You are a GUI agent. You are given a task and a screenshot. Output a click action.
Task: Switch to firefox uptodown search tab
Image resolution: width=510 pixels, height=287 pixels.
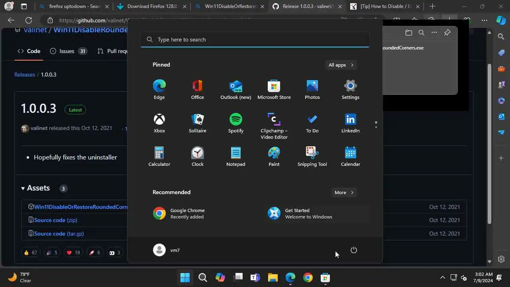pyautogui.click(x=74, y=6)
